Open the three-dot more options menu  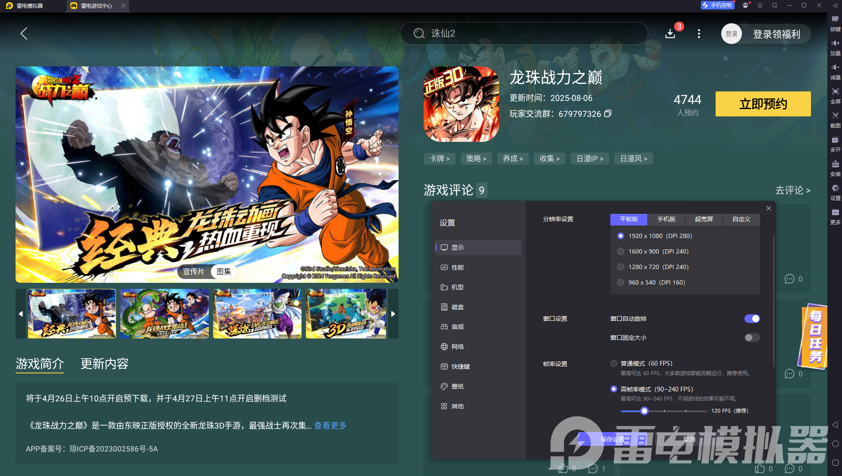point(699,34)
